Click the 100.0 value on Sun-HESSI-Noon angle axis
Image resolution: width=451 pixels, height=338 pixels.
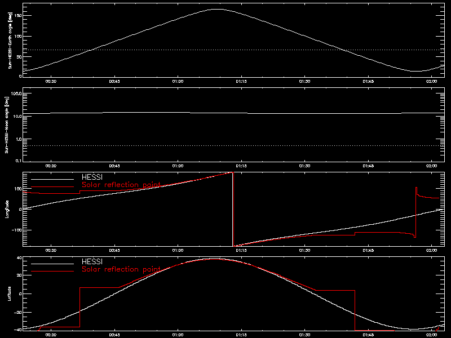[16, 94]
